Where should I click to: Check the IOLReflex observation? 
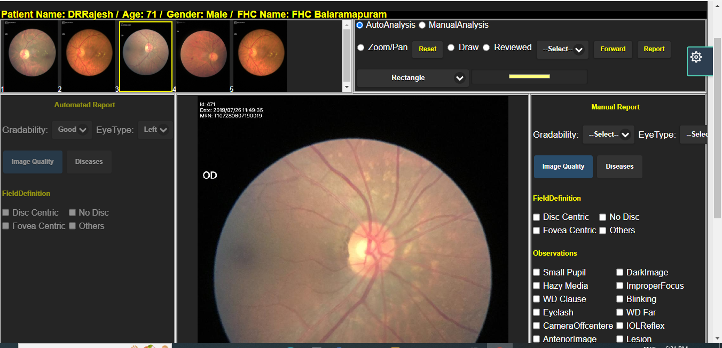point(620,326)
